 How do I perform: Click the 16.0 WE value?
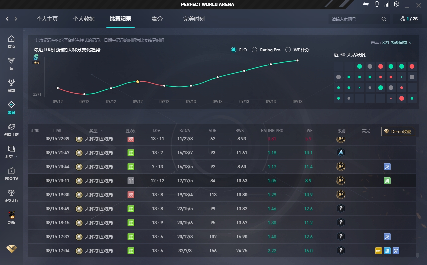[x=308, y=251]
